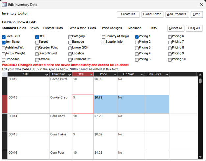206x161 pixels.
Task: Toggle the Local SKU checkbox
Action: (x=4, y=37)
